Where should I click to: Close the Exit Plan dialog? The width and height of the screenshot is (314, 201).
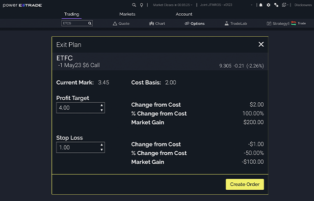261,44
